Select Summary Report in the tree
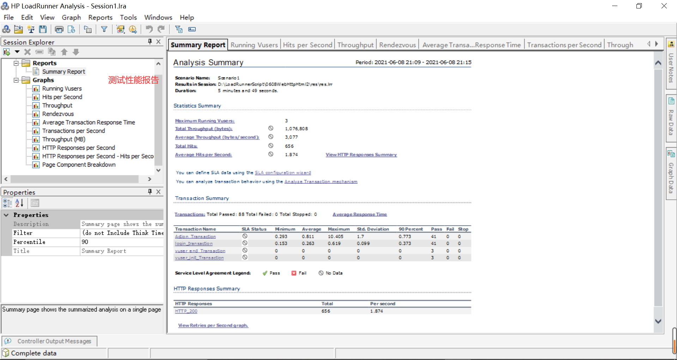Image resolution: width=677 pixels, height=360 pixels. 63,72
